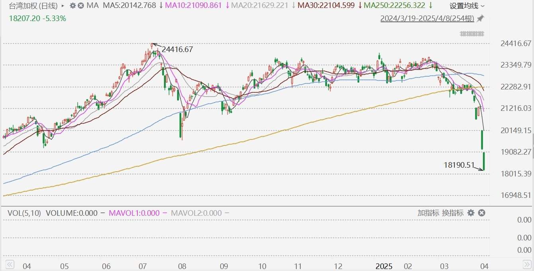Select the MA10 value label
This screenshot has height=271, width=534.
click(x=194, y=6)
